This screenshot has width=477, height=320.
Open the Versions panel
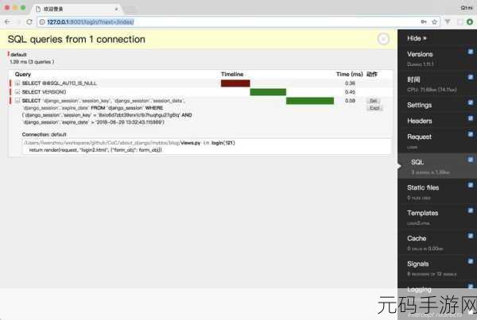click(x=420, y=54)
